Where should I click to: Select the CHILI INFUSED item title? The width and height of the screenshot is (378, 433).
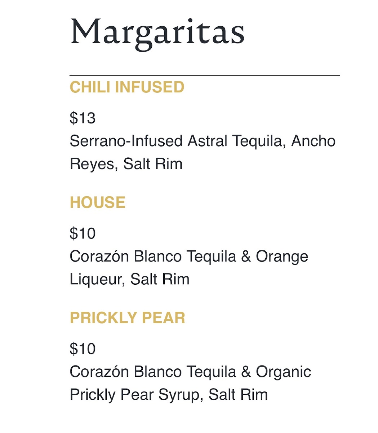point(127,87)
